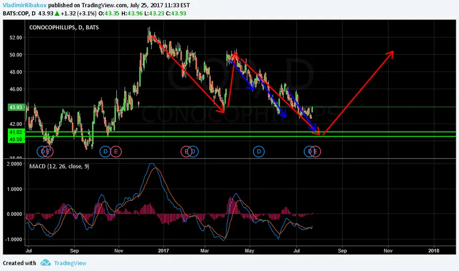The image size is (459, 271).
Task: Click the green 40.50 price level tag
Action: [16, 139]
